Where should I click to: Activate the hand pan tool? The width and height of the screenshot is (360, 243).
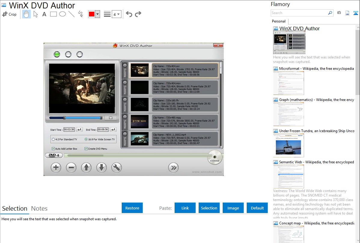[26, 14]
